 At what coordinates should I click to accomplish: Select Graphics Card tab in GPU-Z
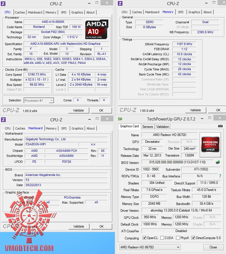click(x=129, y=126)
